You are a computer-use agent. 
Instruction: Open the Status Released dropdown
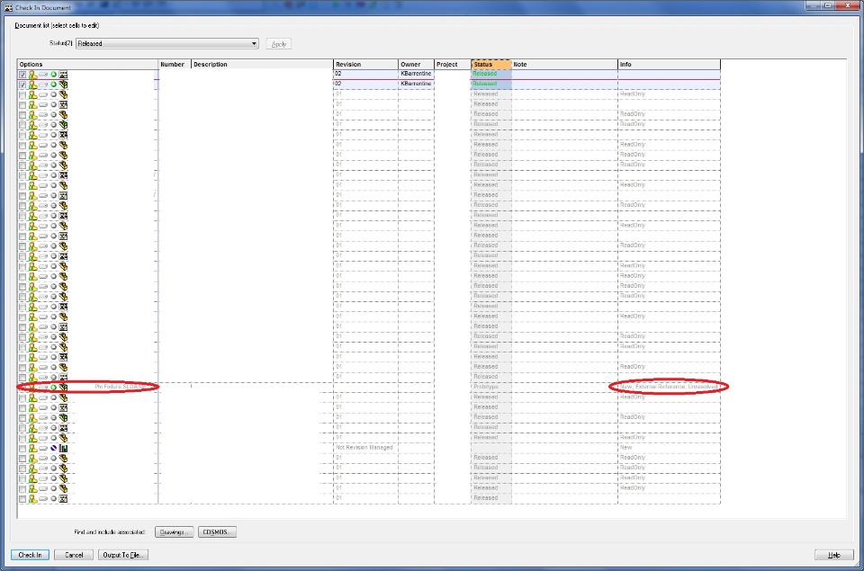point(167,43)
